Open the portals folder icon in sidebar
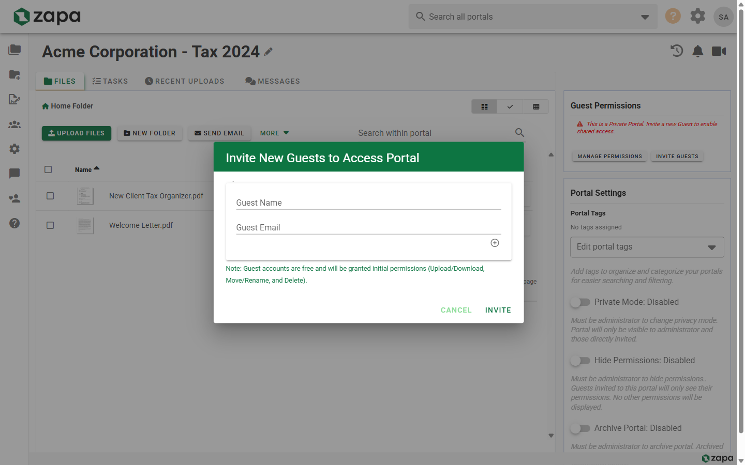745x465 pixels. (x=14, y=50)
